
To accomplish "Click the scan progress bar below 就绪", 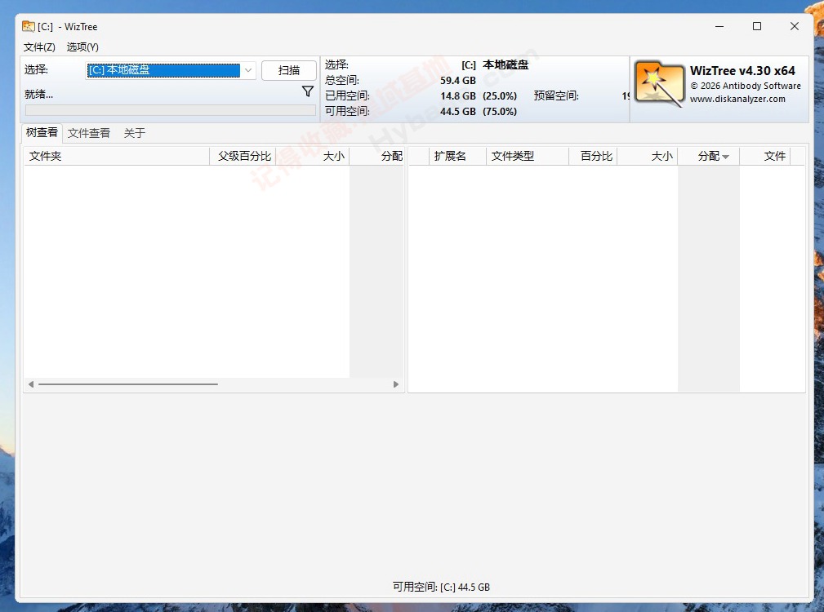I will [169, 109].
